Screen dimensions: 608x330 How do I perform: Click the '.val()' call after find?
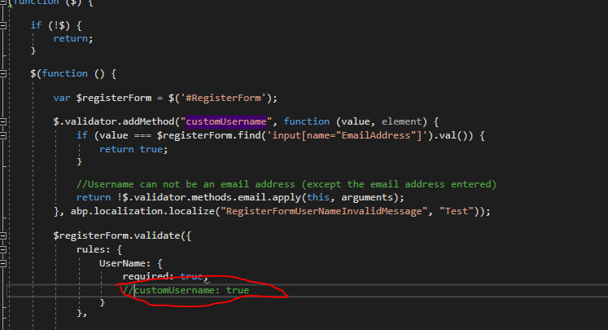pyautogui.click(x=450, y=135)
